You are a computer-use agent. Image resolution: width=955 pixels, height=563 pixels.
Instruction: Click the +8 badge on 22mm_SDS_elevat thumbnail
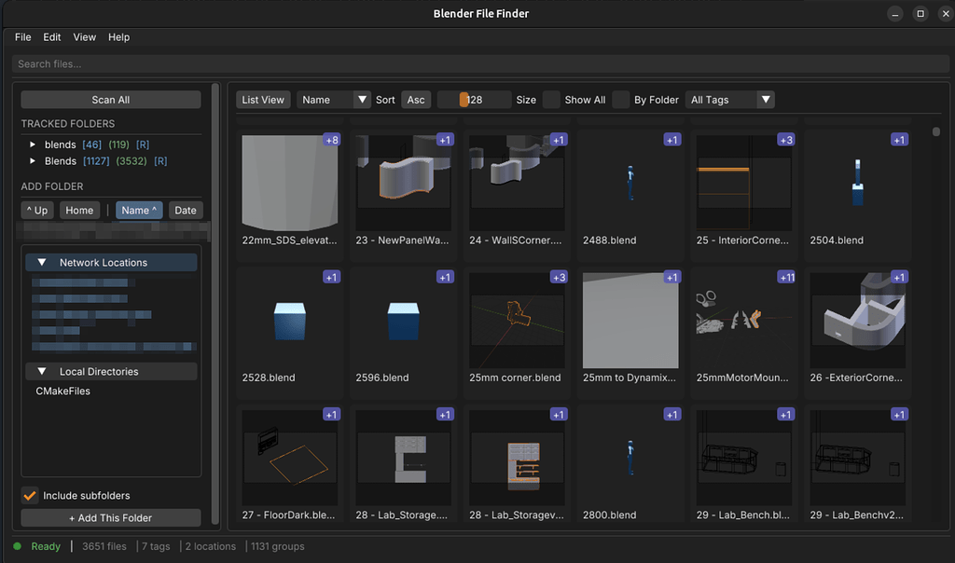[x=331, y=140]
